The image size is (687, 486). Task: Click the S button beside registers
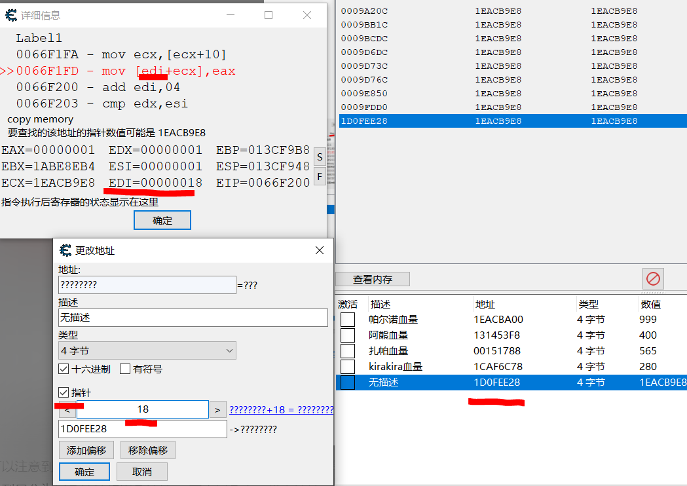coord(319,157)
